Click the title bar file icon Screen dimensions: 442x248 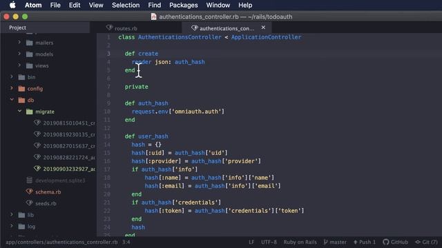click(x=153, y=17)
